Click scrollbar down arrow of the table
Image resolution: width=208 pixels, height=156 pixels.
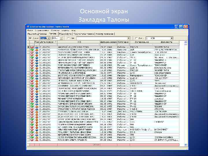coord(185,145)
